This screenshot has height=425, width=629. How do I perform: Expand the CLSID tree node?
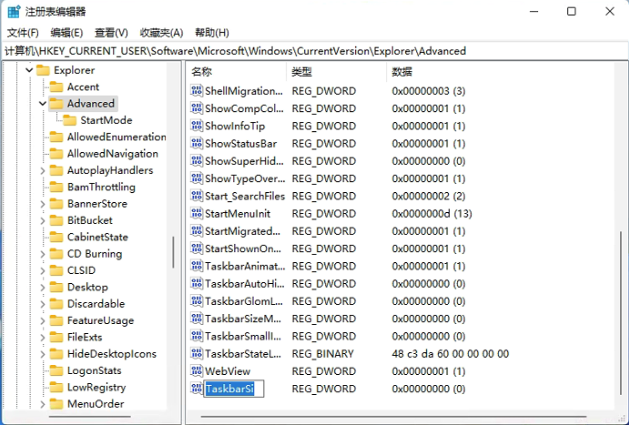point(43,270)
